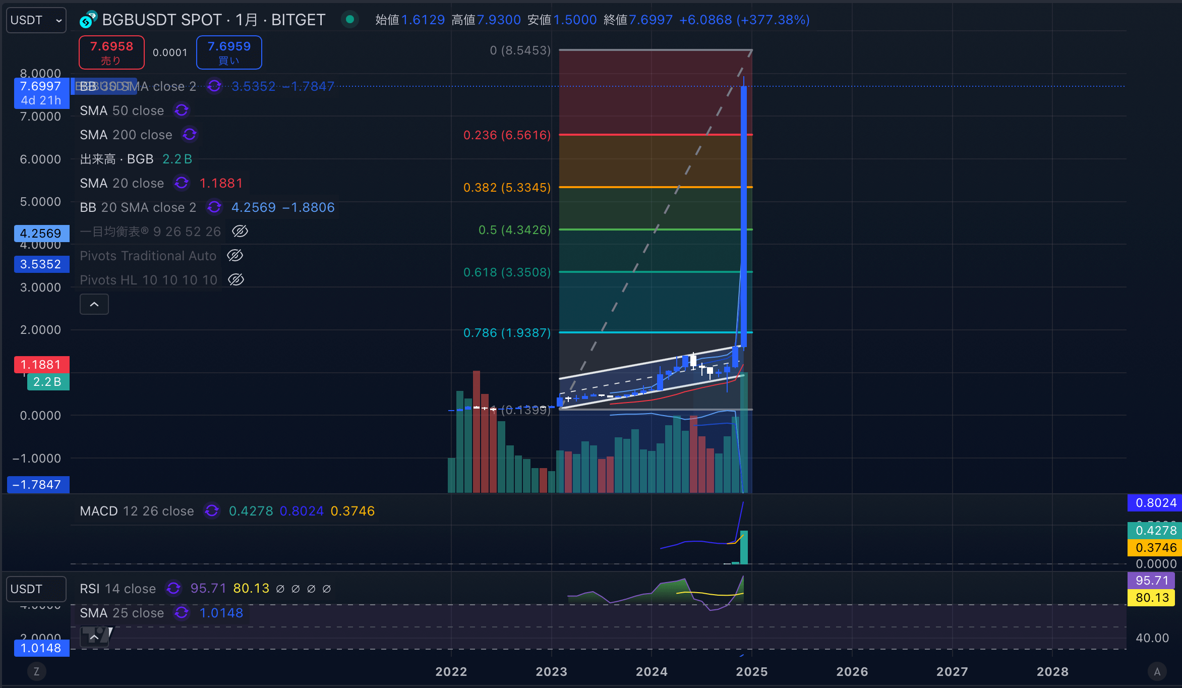The height and width of the screenshot is (688, 1182).
Task: Click the large blue monthly candle body
Action: [744, 217]
